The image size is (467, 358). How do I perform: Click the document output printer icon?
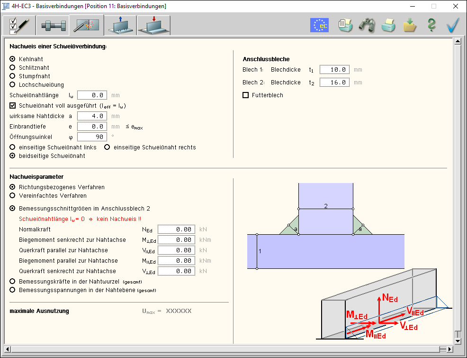tap(345, 25)
